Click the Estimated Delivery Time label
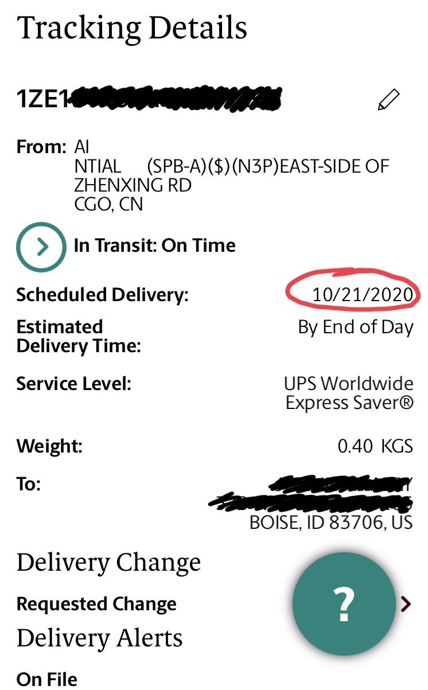428x690 pixels. 79,336
